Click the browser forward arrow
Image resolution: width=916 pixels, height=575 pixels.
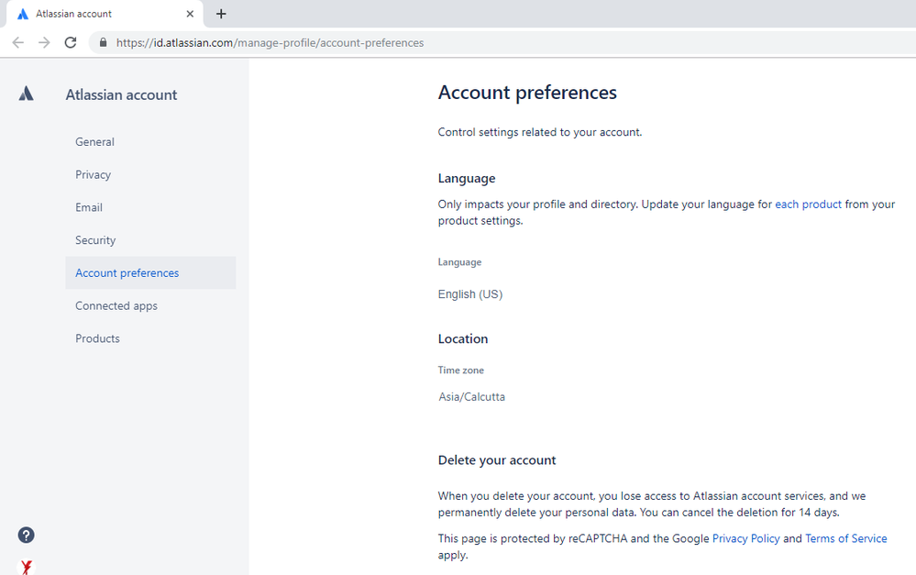point(44,43)
